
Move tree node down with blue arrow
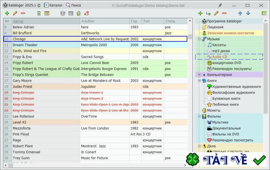pyautogui.click(x=248, y=13)
